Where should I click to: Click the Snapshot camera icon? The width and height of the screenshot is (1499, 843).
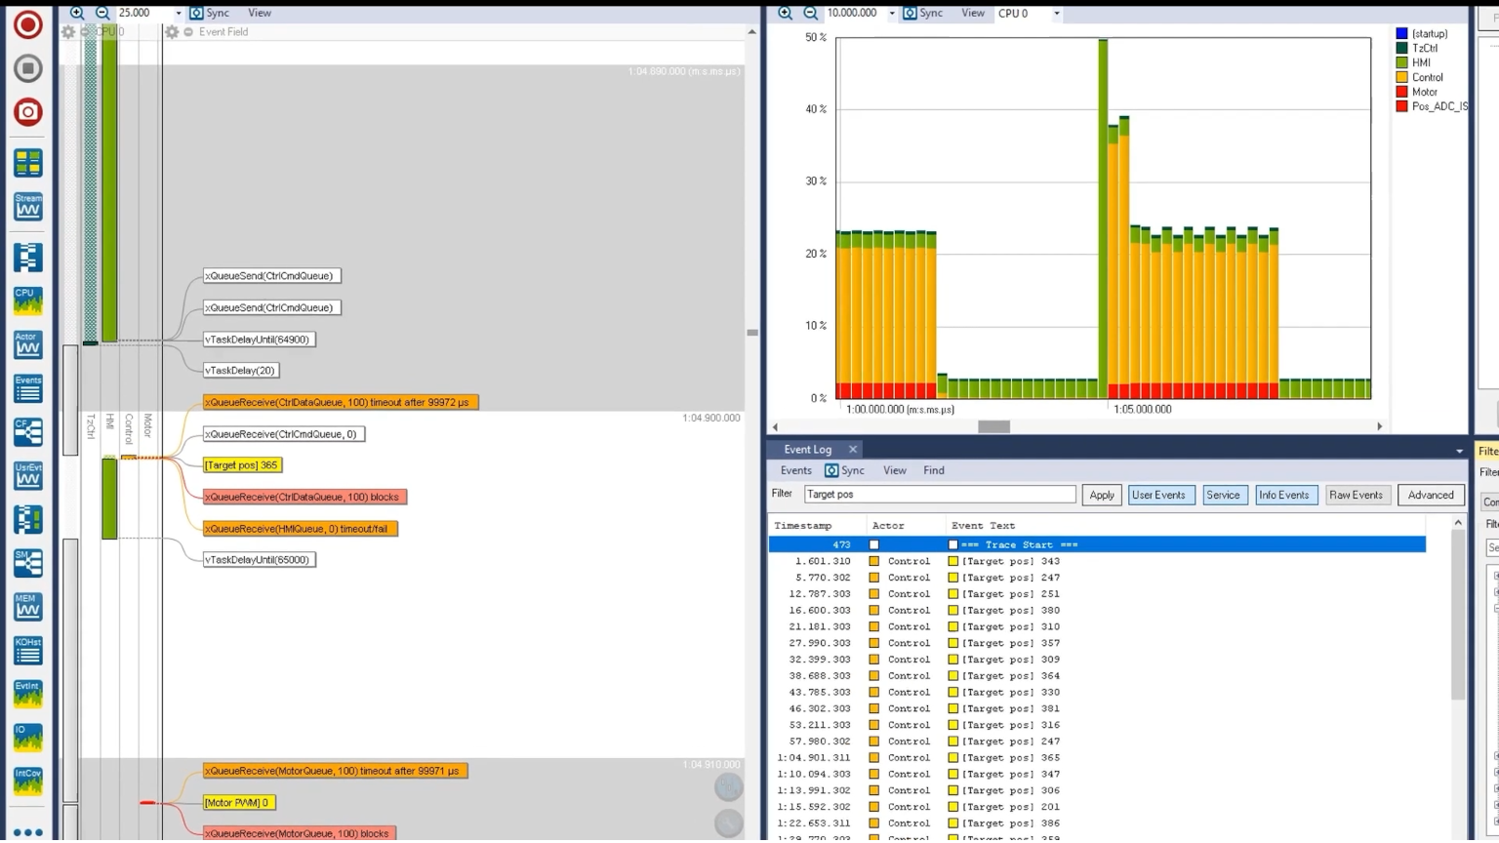click(x=27, y=112)
